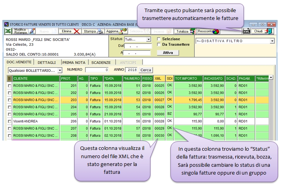
Task: Click the PAGAM. column header
Action: click(x=246, y=79)
